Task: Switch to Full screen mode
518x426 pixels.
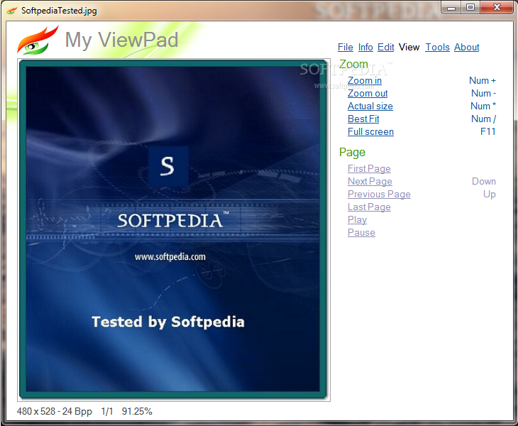Action: click(x=370, y=132)
